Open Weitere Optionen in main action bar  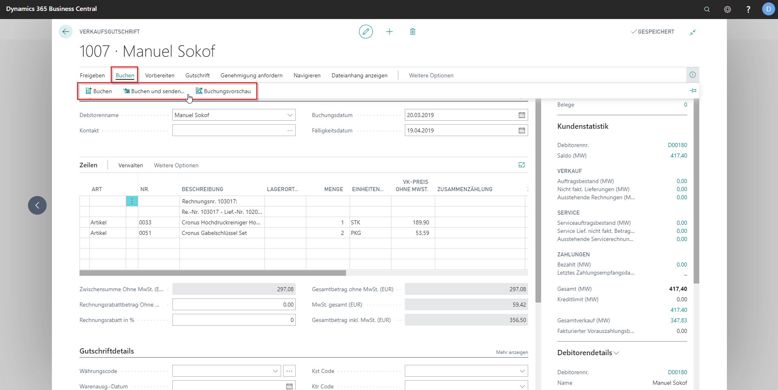(x=431, y=75)
